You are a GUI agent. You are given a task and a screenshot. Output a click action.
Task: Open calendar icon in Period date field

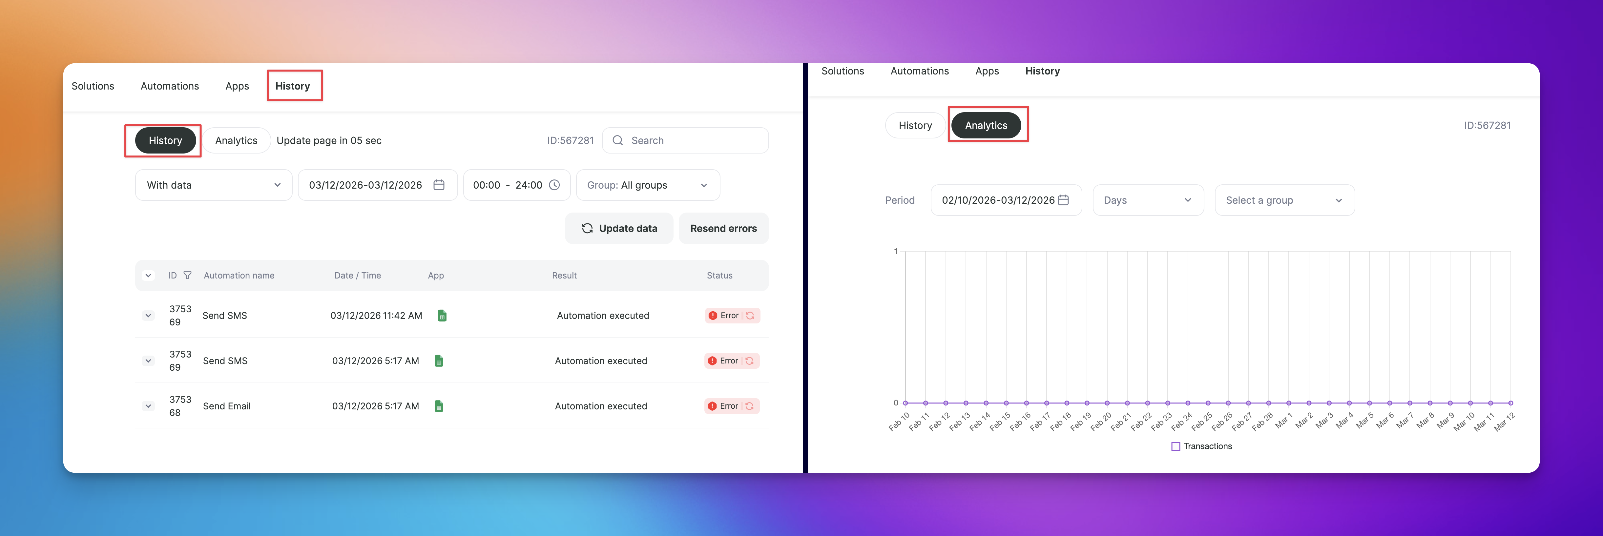coord(1064,200)
